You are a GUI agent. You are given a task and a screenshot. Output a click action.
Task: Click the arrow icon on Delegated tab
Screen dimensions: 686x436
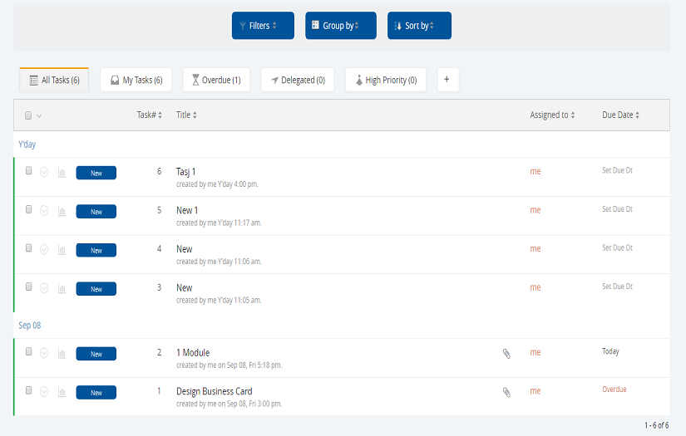(x=274, y=80)
